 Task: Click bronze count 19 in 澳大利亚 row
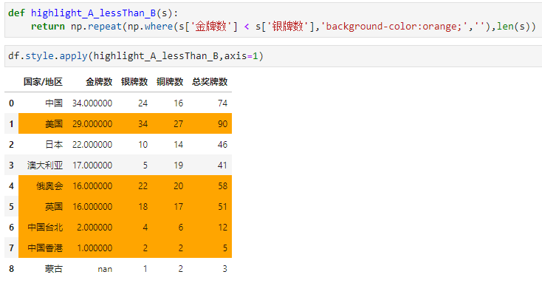(179, 166)
